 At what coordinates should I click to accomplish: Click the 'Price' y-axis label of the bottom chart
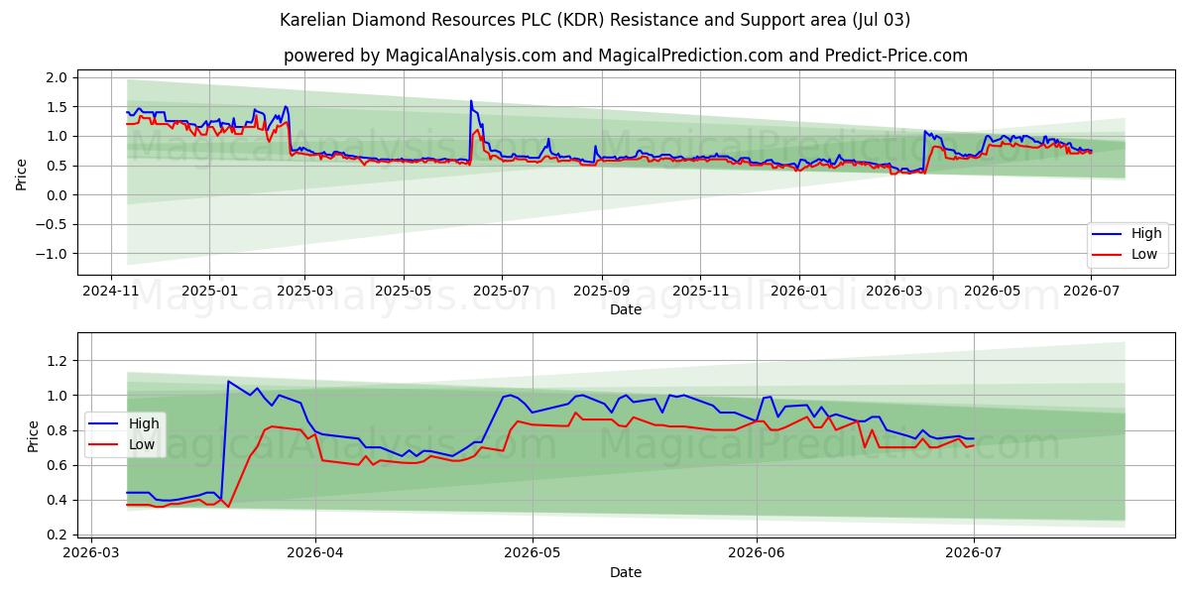coord(34,436)
